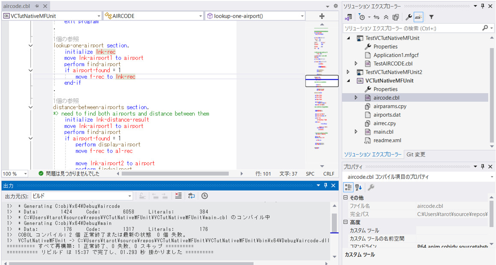Toggle the filter icon in Solution Explorer toolbar
This screenshot has width=496, height=265.
coord(432,17)
